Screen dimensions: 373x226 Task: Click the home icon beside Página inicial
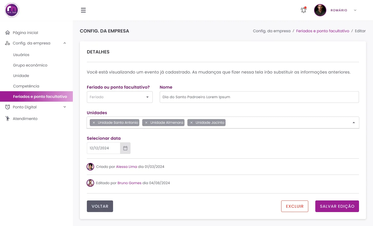tap(8, 33)
